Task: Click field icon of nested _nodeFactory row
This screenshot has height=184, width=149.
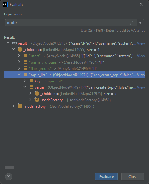Action: pyautogui.click(x=37, y=100)
